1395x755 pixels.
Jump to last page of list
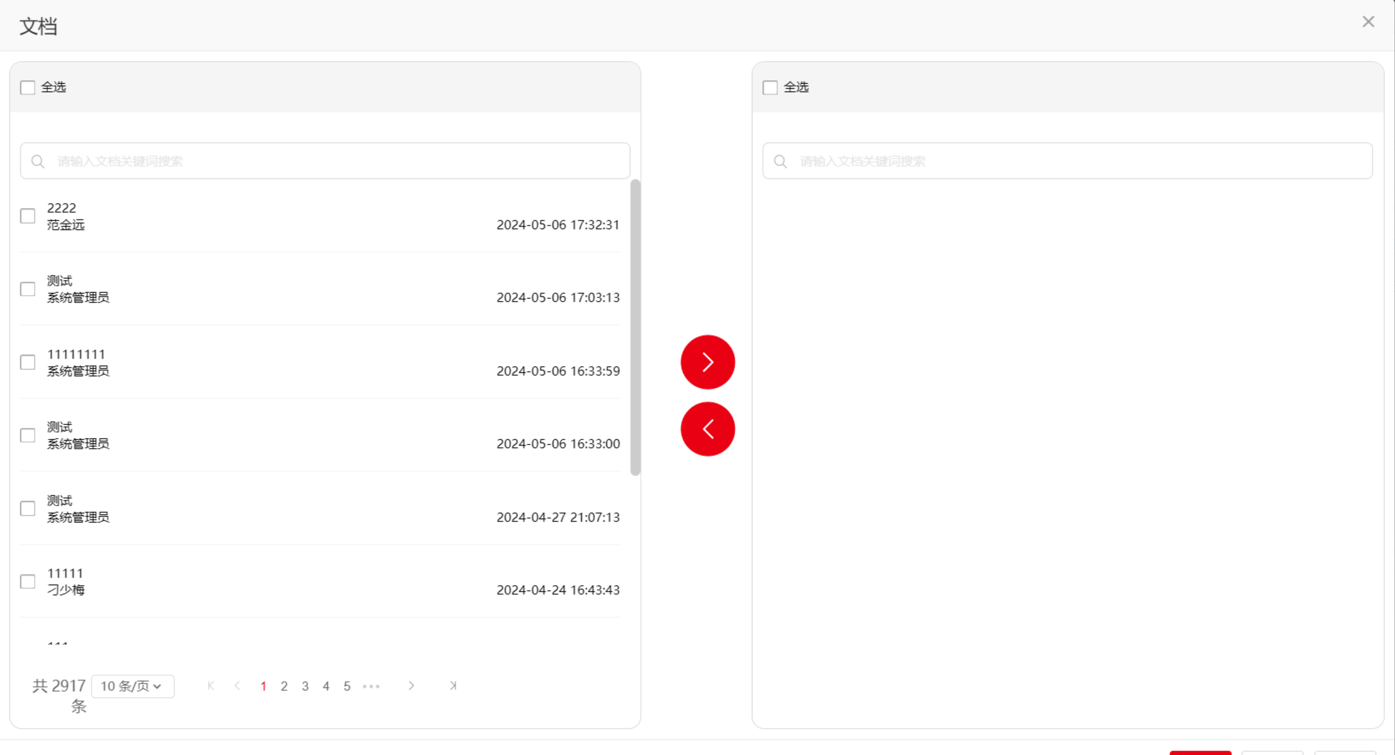pyautogui.click(x=453, y=686)
